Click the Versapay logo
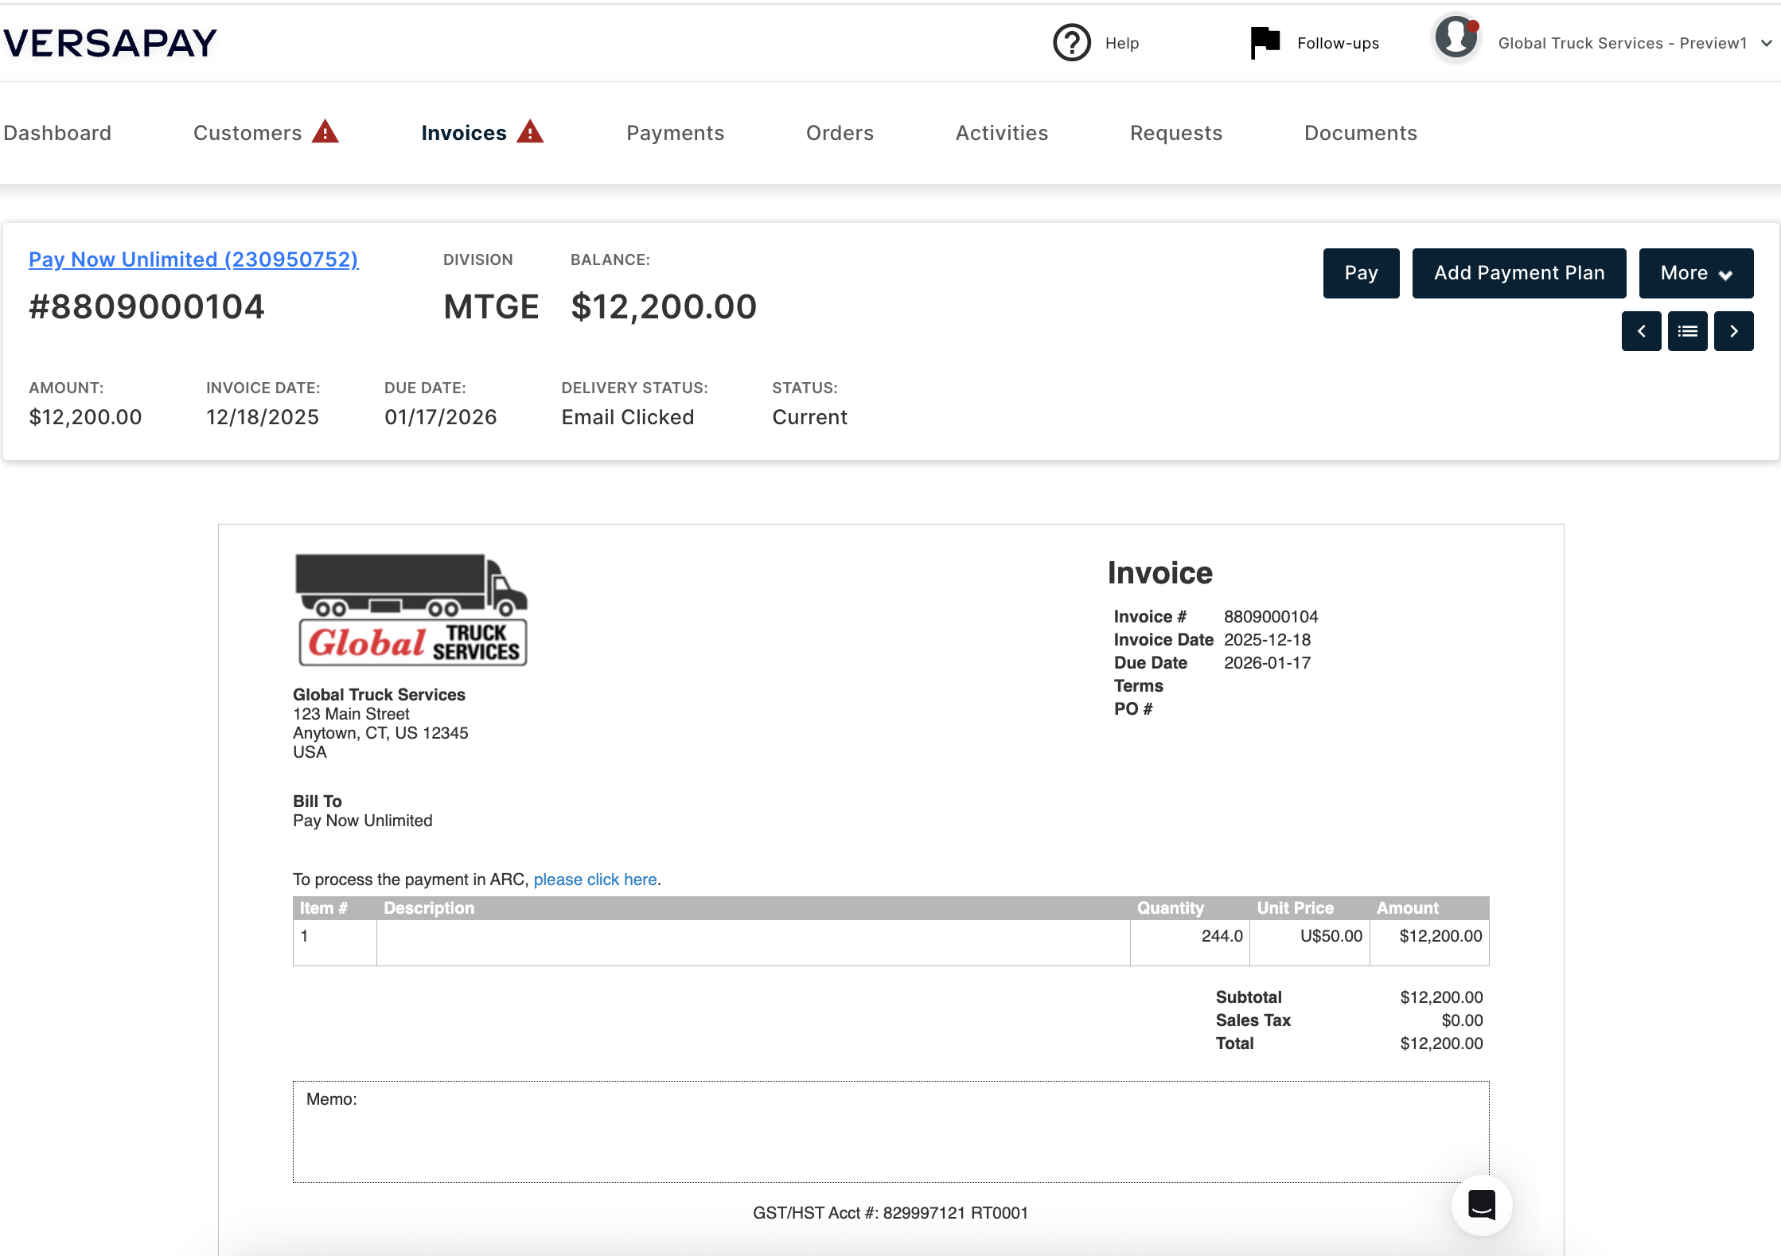 (x=110, y=43)
